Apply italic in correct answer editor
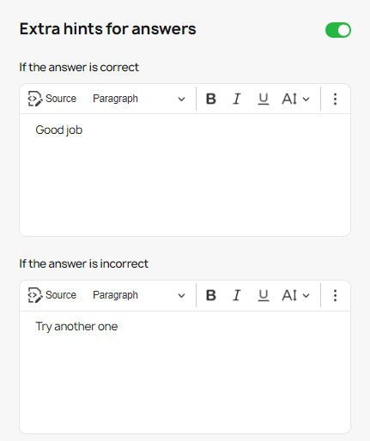 pyautogui.click(x=237, y=99)
